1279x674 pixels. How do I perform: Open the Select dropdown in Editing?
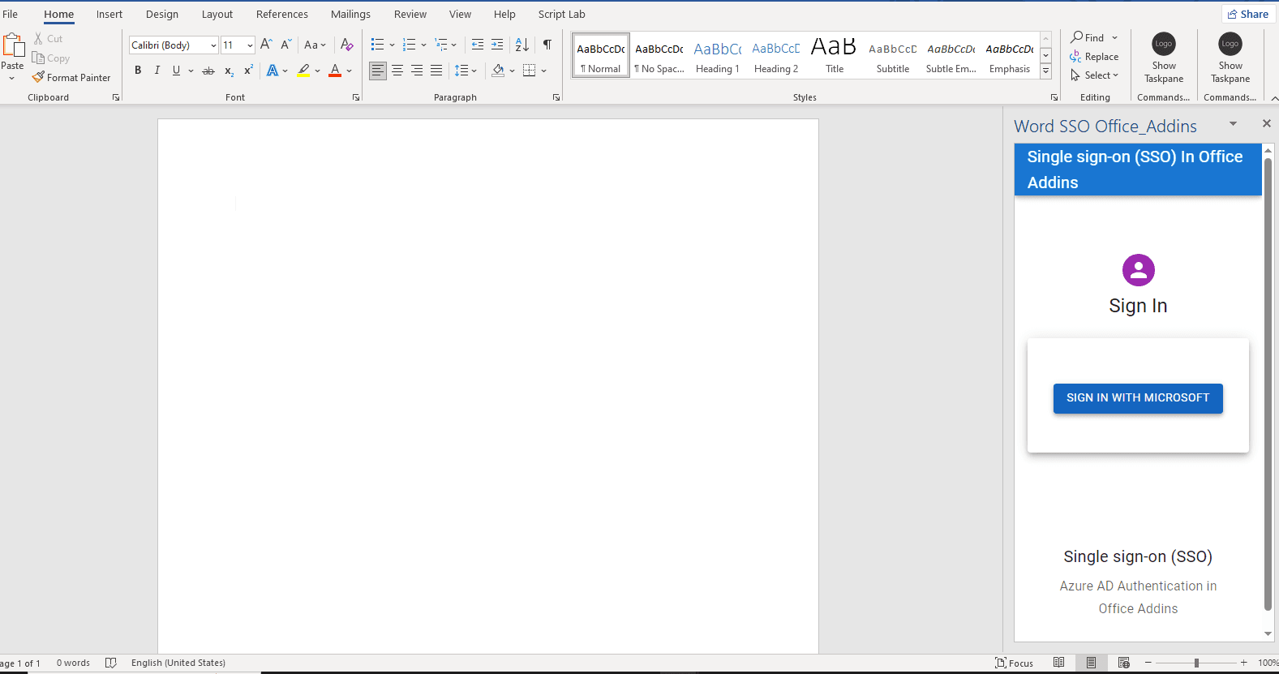tap(1094, 75)
